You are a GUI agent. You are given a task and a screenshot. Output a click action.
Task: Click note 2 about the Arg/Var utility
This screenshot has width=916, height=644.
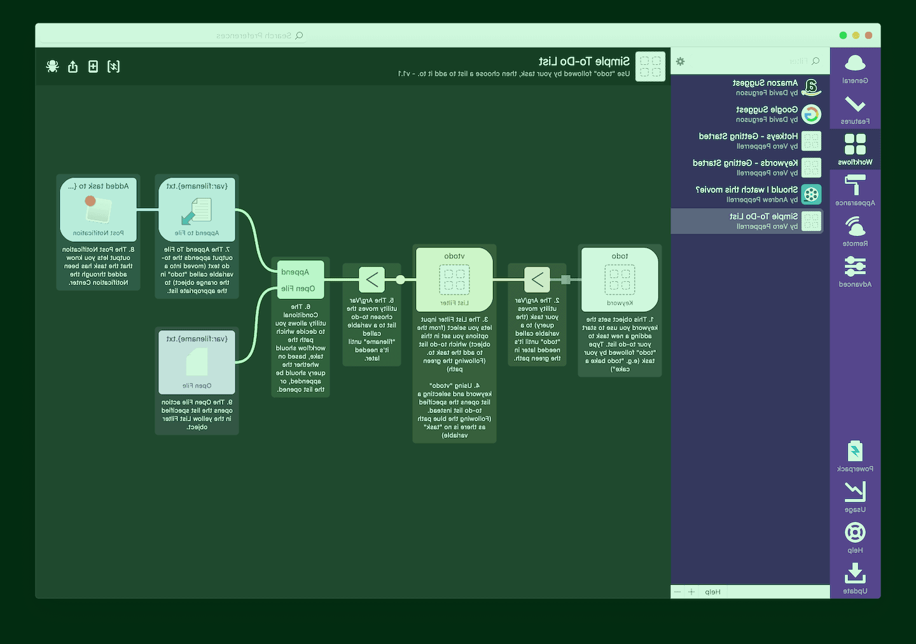coord(537,329)
